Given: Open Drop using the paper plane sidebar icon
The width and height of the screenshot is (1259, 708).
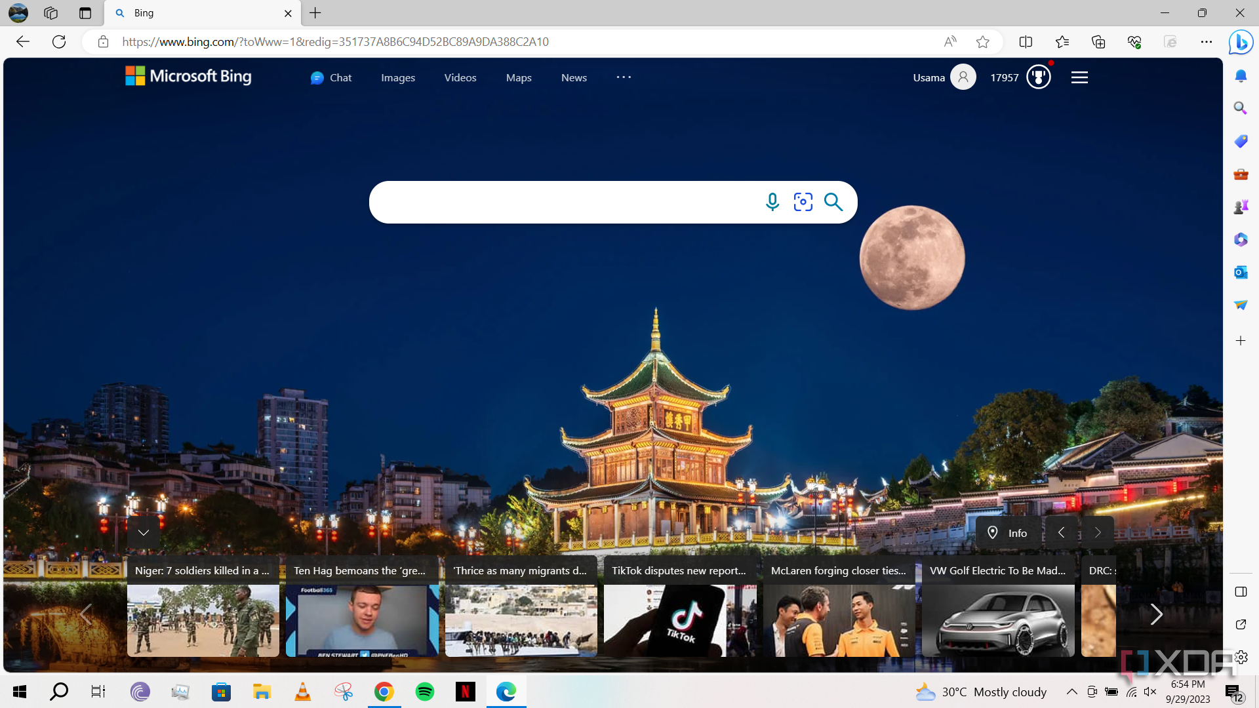Looking at the screenshot, I should click(1241, 305).
